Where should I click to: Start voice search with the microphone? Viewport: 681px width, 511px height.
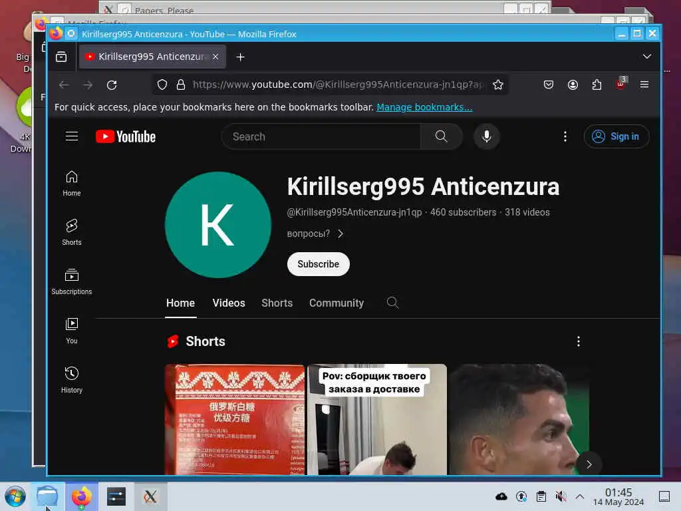tap(486, 136)
